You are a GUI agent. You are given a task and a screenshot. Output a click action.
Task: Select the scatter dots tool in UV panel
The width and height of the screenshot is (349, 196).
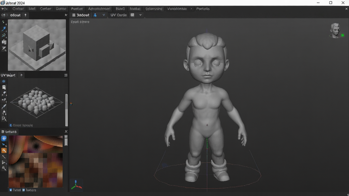(4, 100)
